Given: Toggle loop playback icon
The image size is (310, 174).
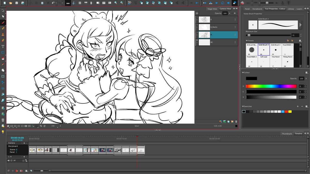Looking at the screenshot, I should point(222,3).
